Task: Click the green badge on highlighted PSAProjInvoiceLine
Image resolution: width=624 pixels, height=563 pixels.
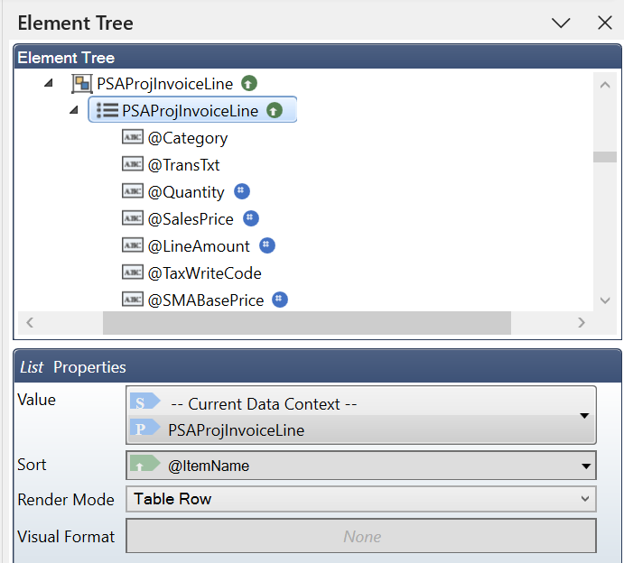Action: click(275, 111)
